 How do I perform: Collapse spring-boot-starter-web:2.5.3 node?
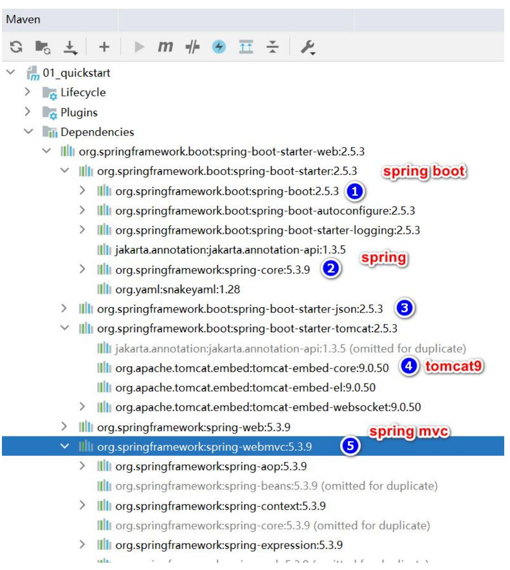(47, 150)
